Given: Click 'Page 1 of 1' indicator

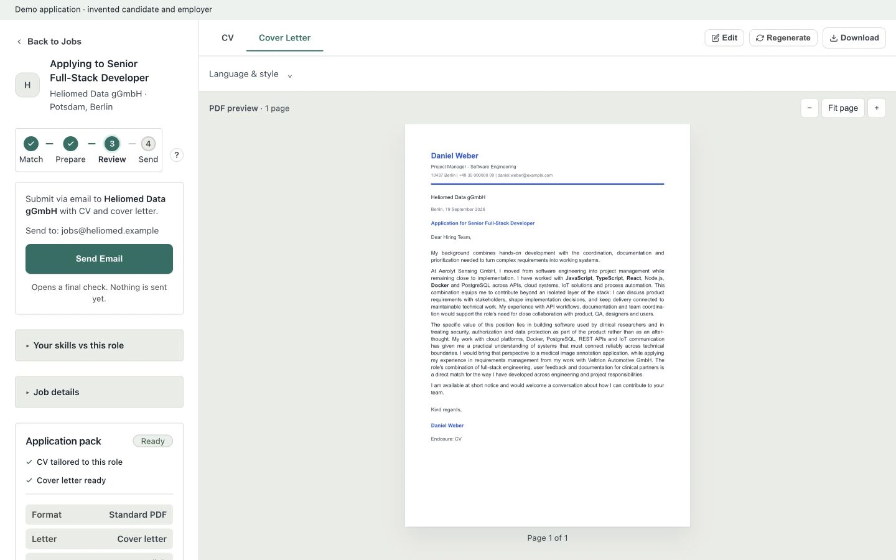Looking at the screenshot, I should click(548, 538).
